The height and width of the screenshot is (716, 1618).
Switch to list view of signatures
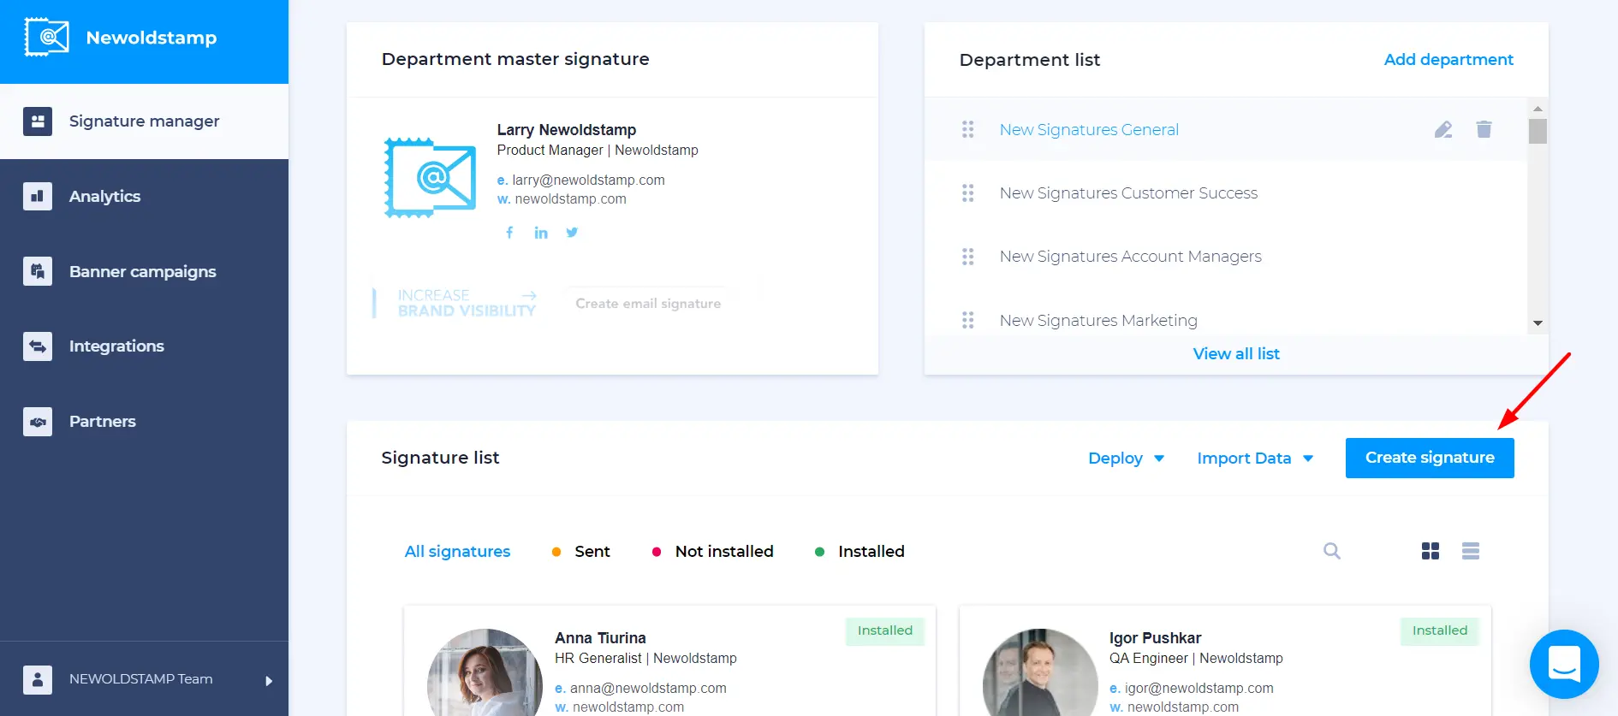click(1471, 551)
